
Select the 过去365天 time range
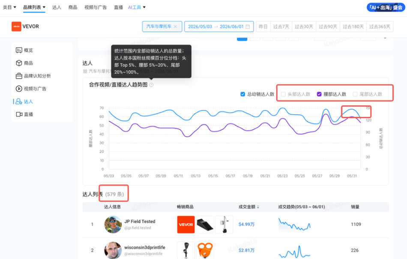[x=380, y=27]
